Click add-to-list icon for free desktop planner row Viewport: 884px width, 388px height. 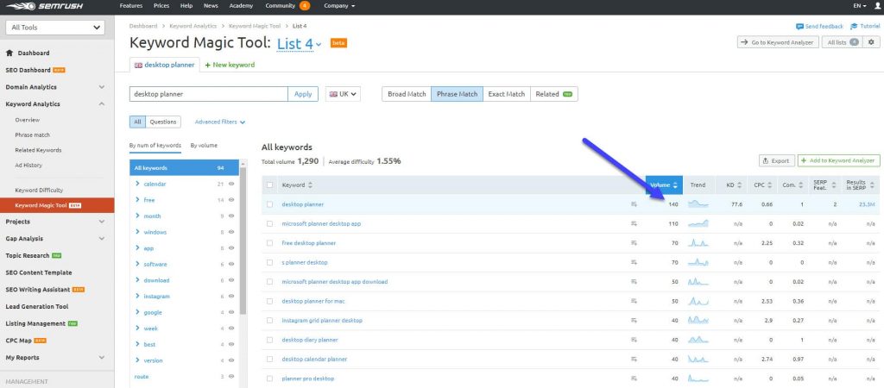click(x=634, y=243)
